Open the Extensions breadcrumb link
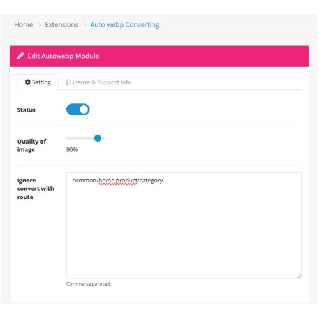Screen dimensions: 319x319 coord(61,24)
